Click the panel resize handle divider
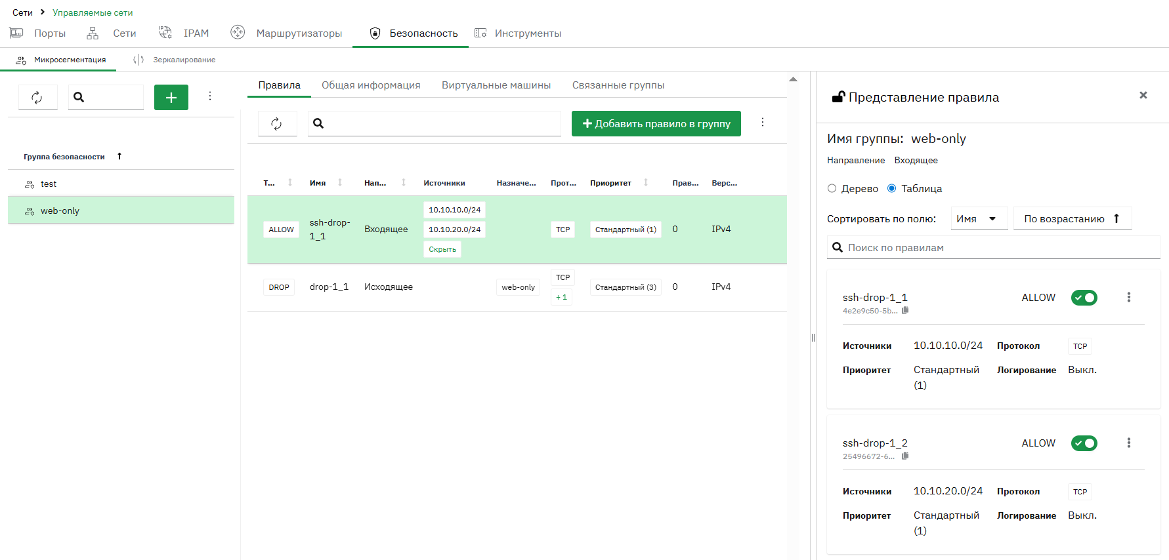The width and height of the screenshot is (1169, 560). click(x=813, y=338)
